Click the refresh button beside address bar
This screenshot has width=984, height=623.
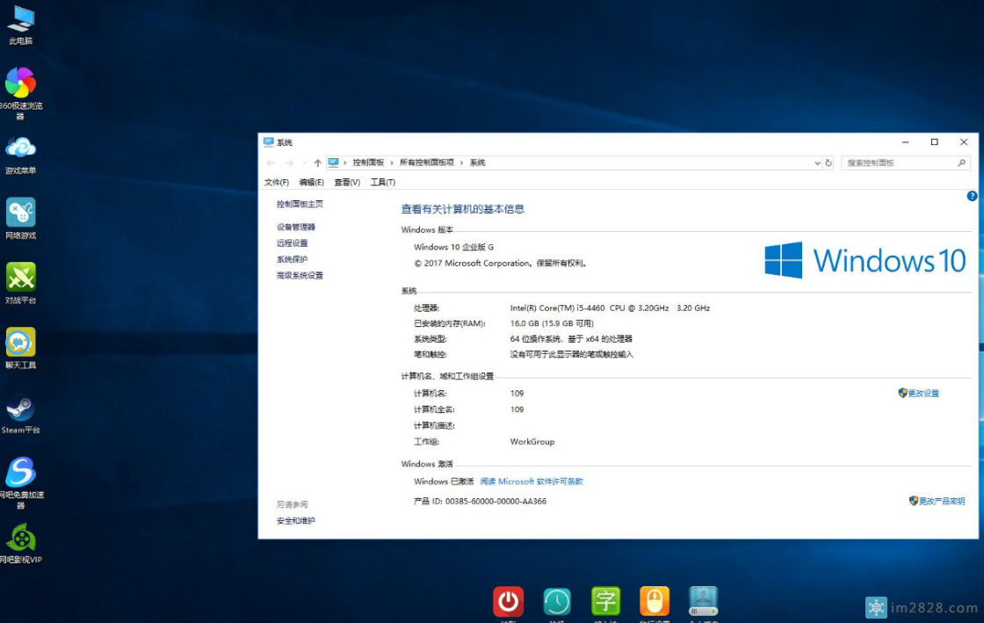828,163
